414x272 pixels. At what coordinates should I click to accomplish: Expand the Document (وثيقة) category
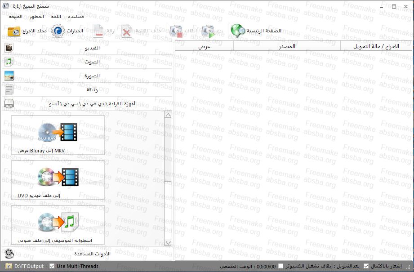87,90
